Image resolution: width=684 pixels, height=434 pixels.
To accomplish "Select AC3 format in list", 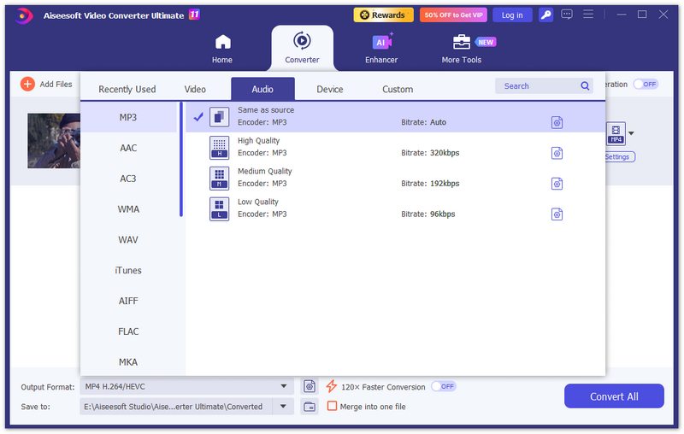I will (x=128, y=179).
